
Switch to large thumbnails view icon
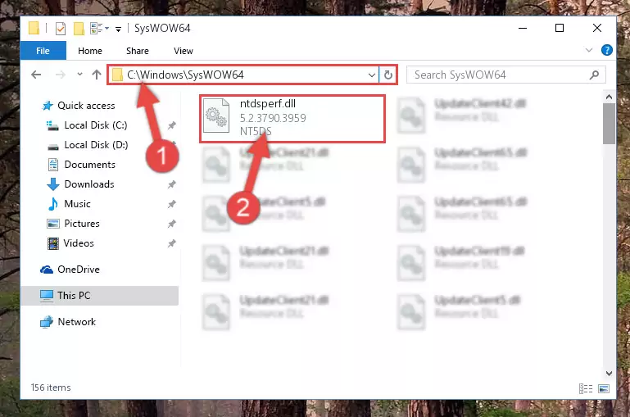[x=604, y=388]
